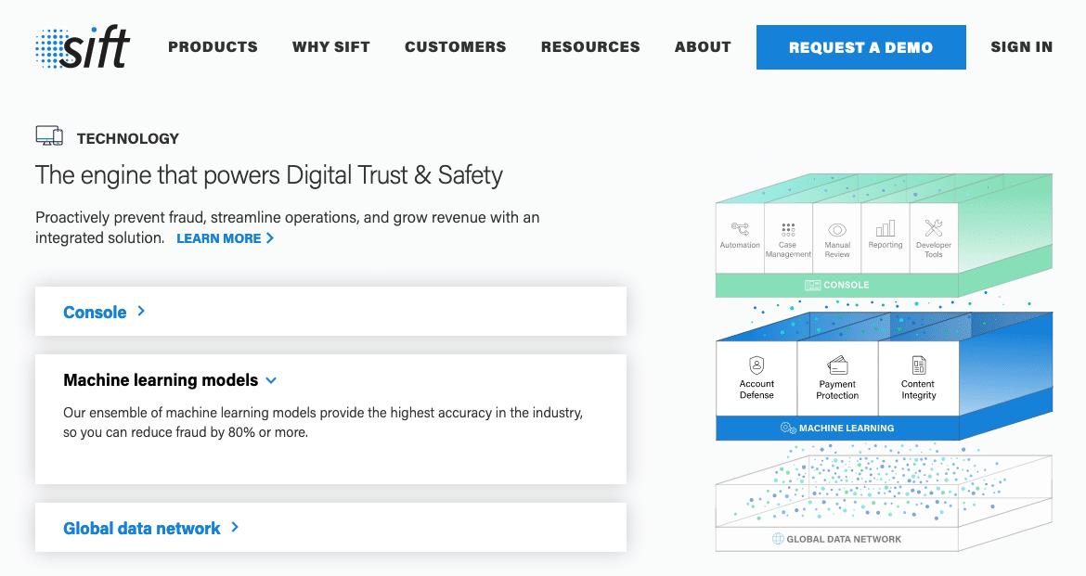Open the Products menu

tap(213, 47)
